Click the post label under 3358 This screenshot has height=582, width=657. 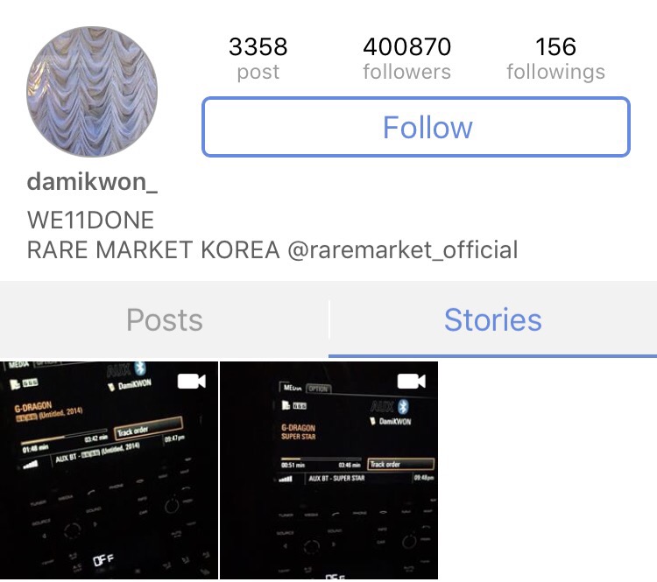(258, 73)
